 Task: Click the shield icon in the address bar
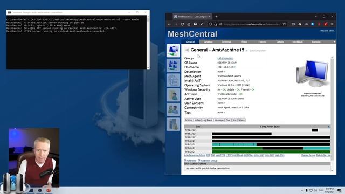click(211, 24)
